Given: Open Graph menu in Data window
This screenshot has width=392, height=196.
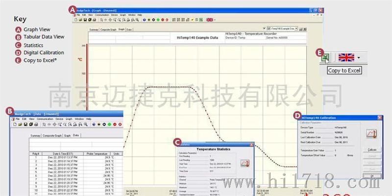Looking at the screenshot, I should [x=69, y=119].
